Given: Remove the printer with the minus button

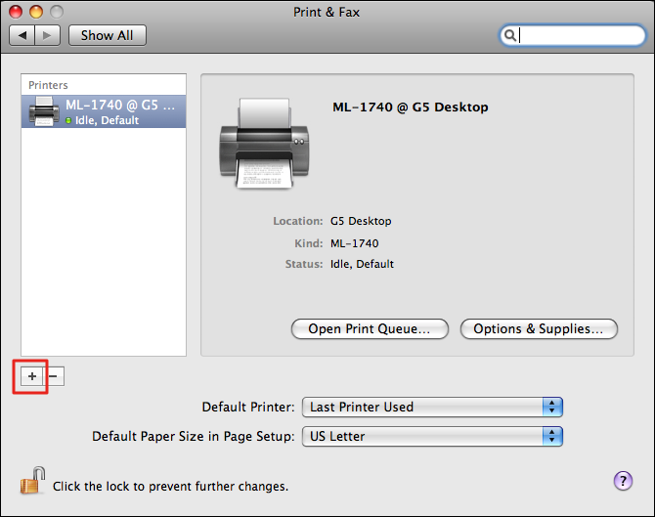Looking at the screenshot, I should 54,376.
